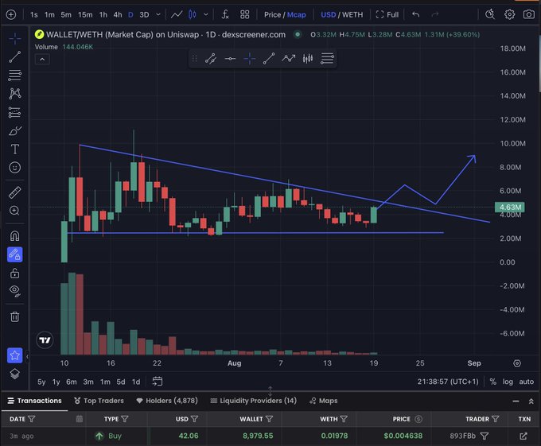Expand the transactions panel double chevron
Viewport: 541px width, 446px height.
(x=531, y=401)
